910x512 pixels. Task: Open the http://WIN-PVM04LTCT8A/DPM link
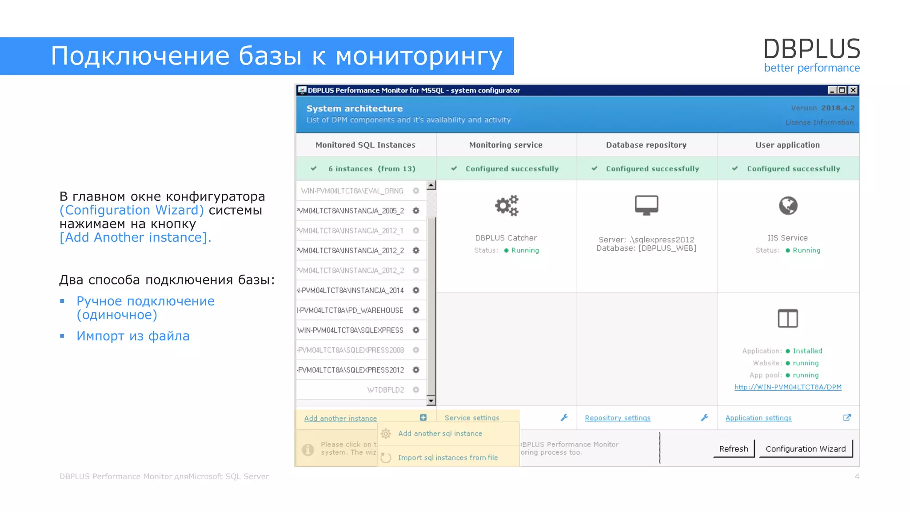point(788,387)
